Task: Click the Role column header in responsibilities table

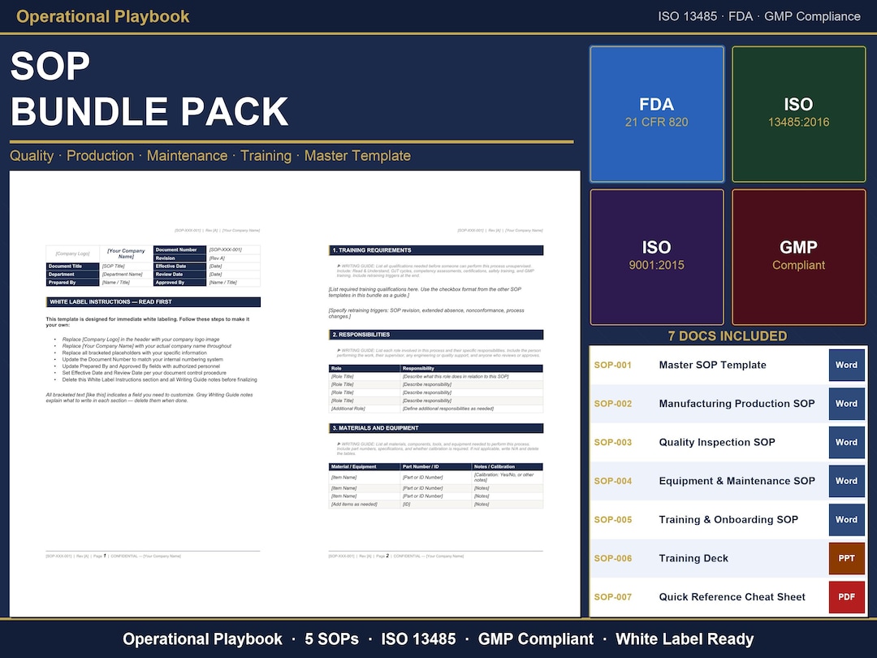Action: coord(364,368)
